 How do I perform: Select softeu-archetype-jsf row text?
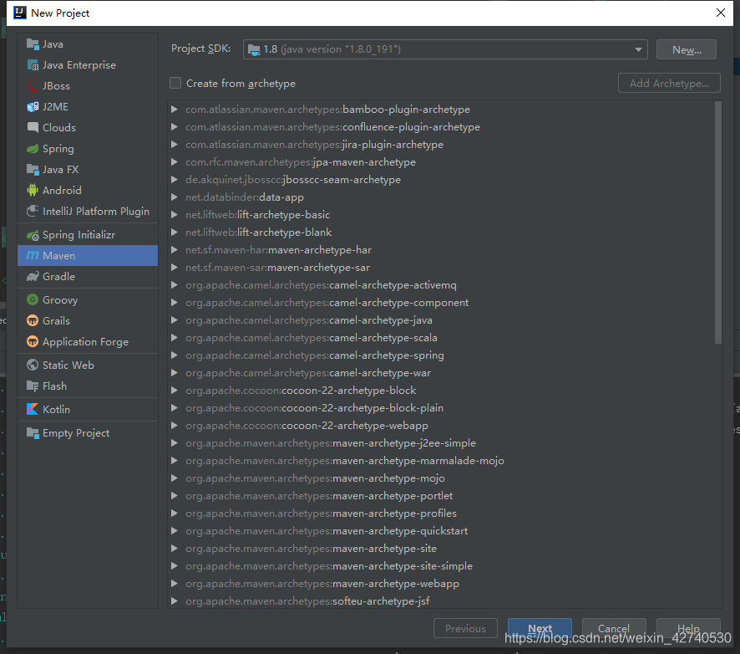click(307, 601)
